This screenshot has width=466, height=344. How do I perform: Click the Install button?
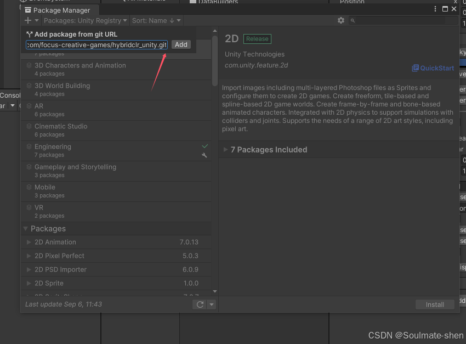(x=435, y=304)
